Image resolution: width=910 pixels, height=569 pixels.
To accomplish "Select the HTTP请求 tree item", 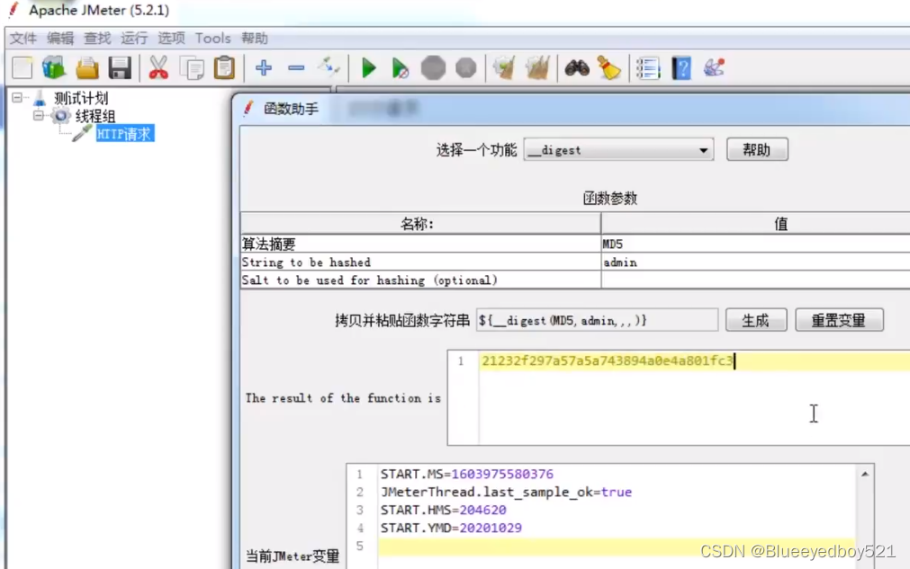I will [125, 134].
